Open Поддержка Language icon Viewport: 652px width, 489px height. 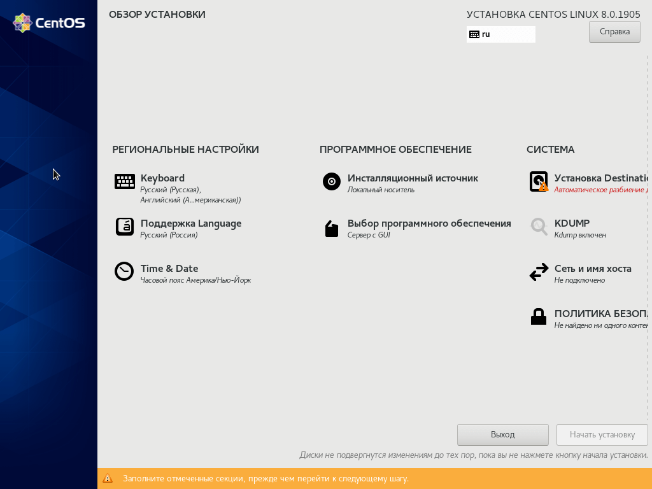coord(125,227)
